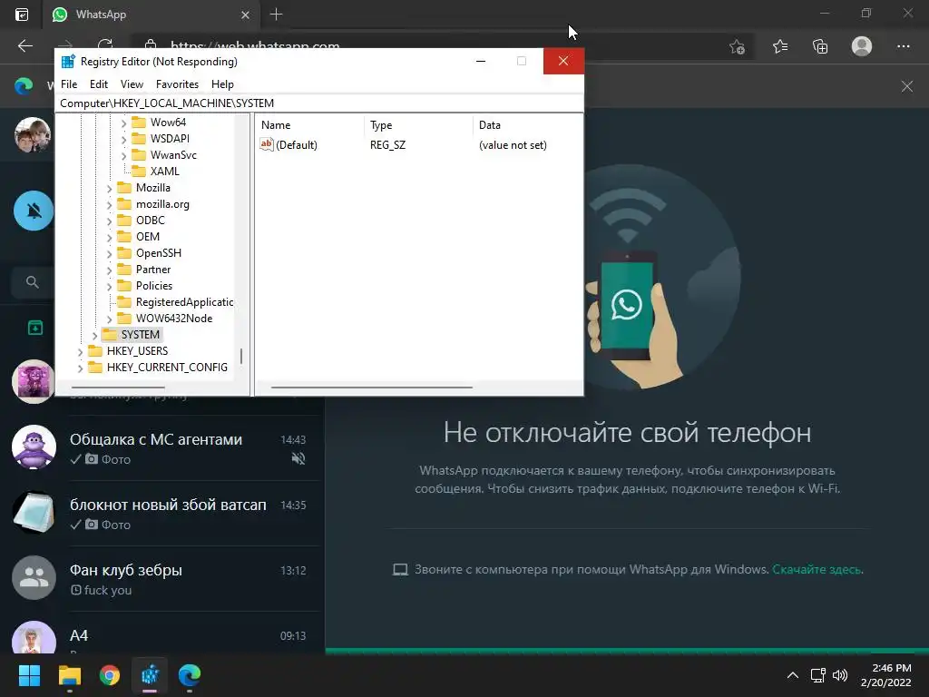Open network status tray icon

(x=818, y=675)
